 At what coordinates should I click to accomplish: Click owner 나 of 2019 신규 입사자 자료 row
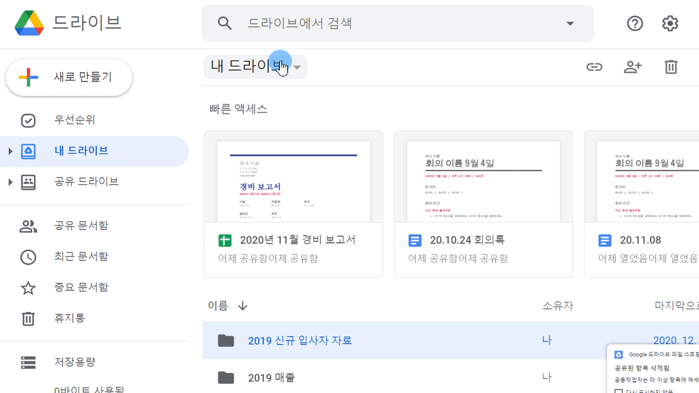pyautogui.click(x=547, y=340)
